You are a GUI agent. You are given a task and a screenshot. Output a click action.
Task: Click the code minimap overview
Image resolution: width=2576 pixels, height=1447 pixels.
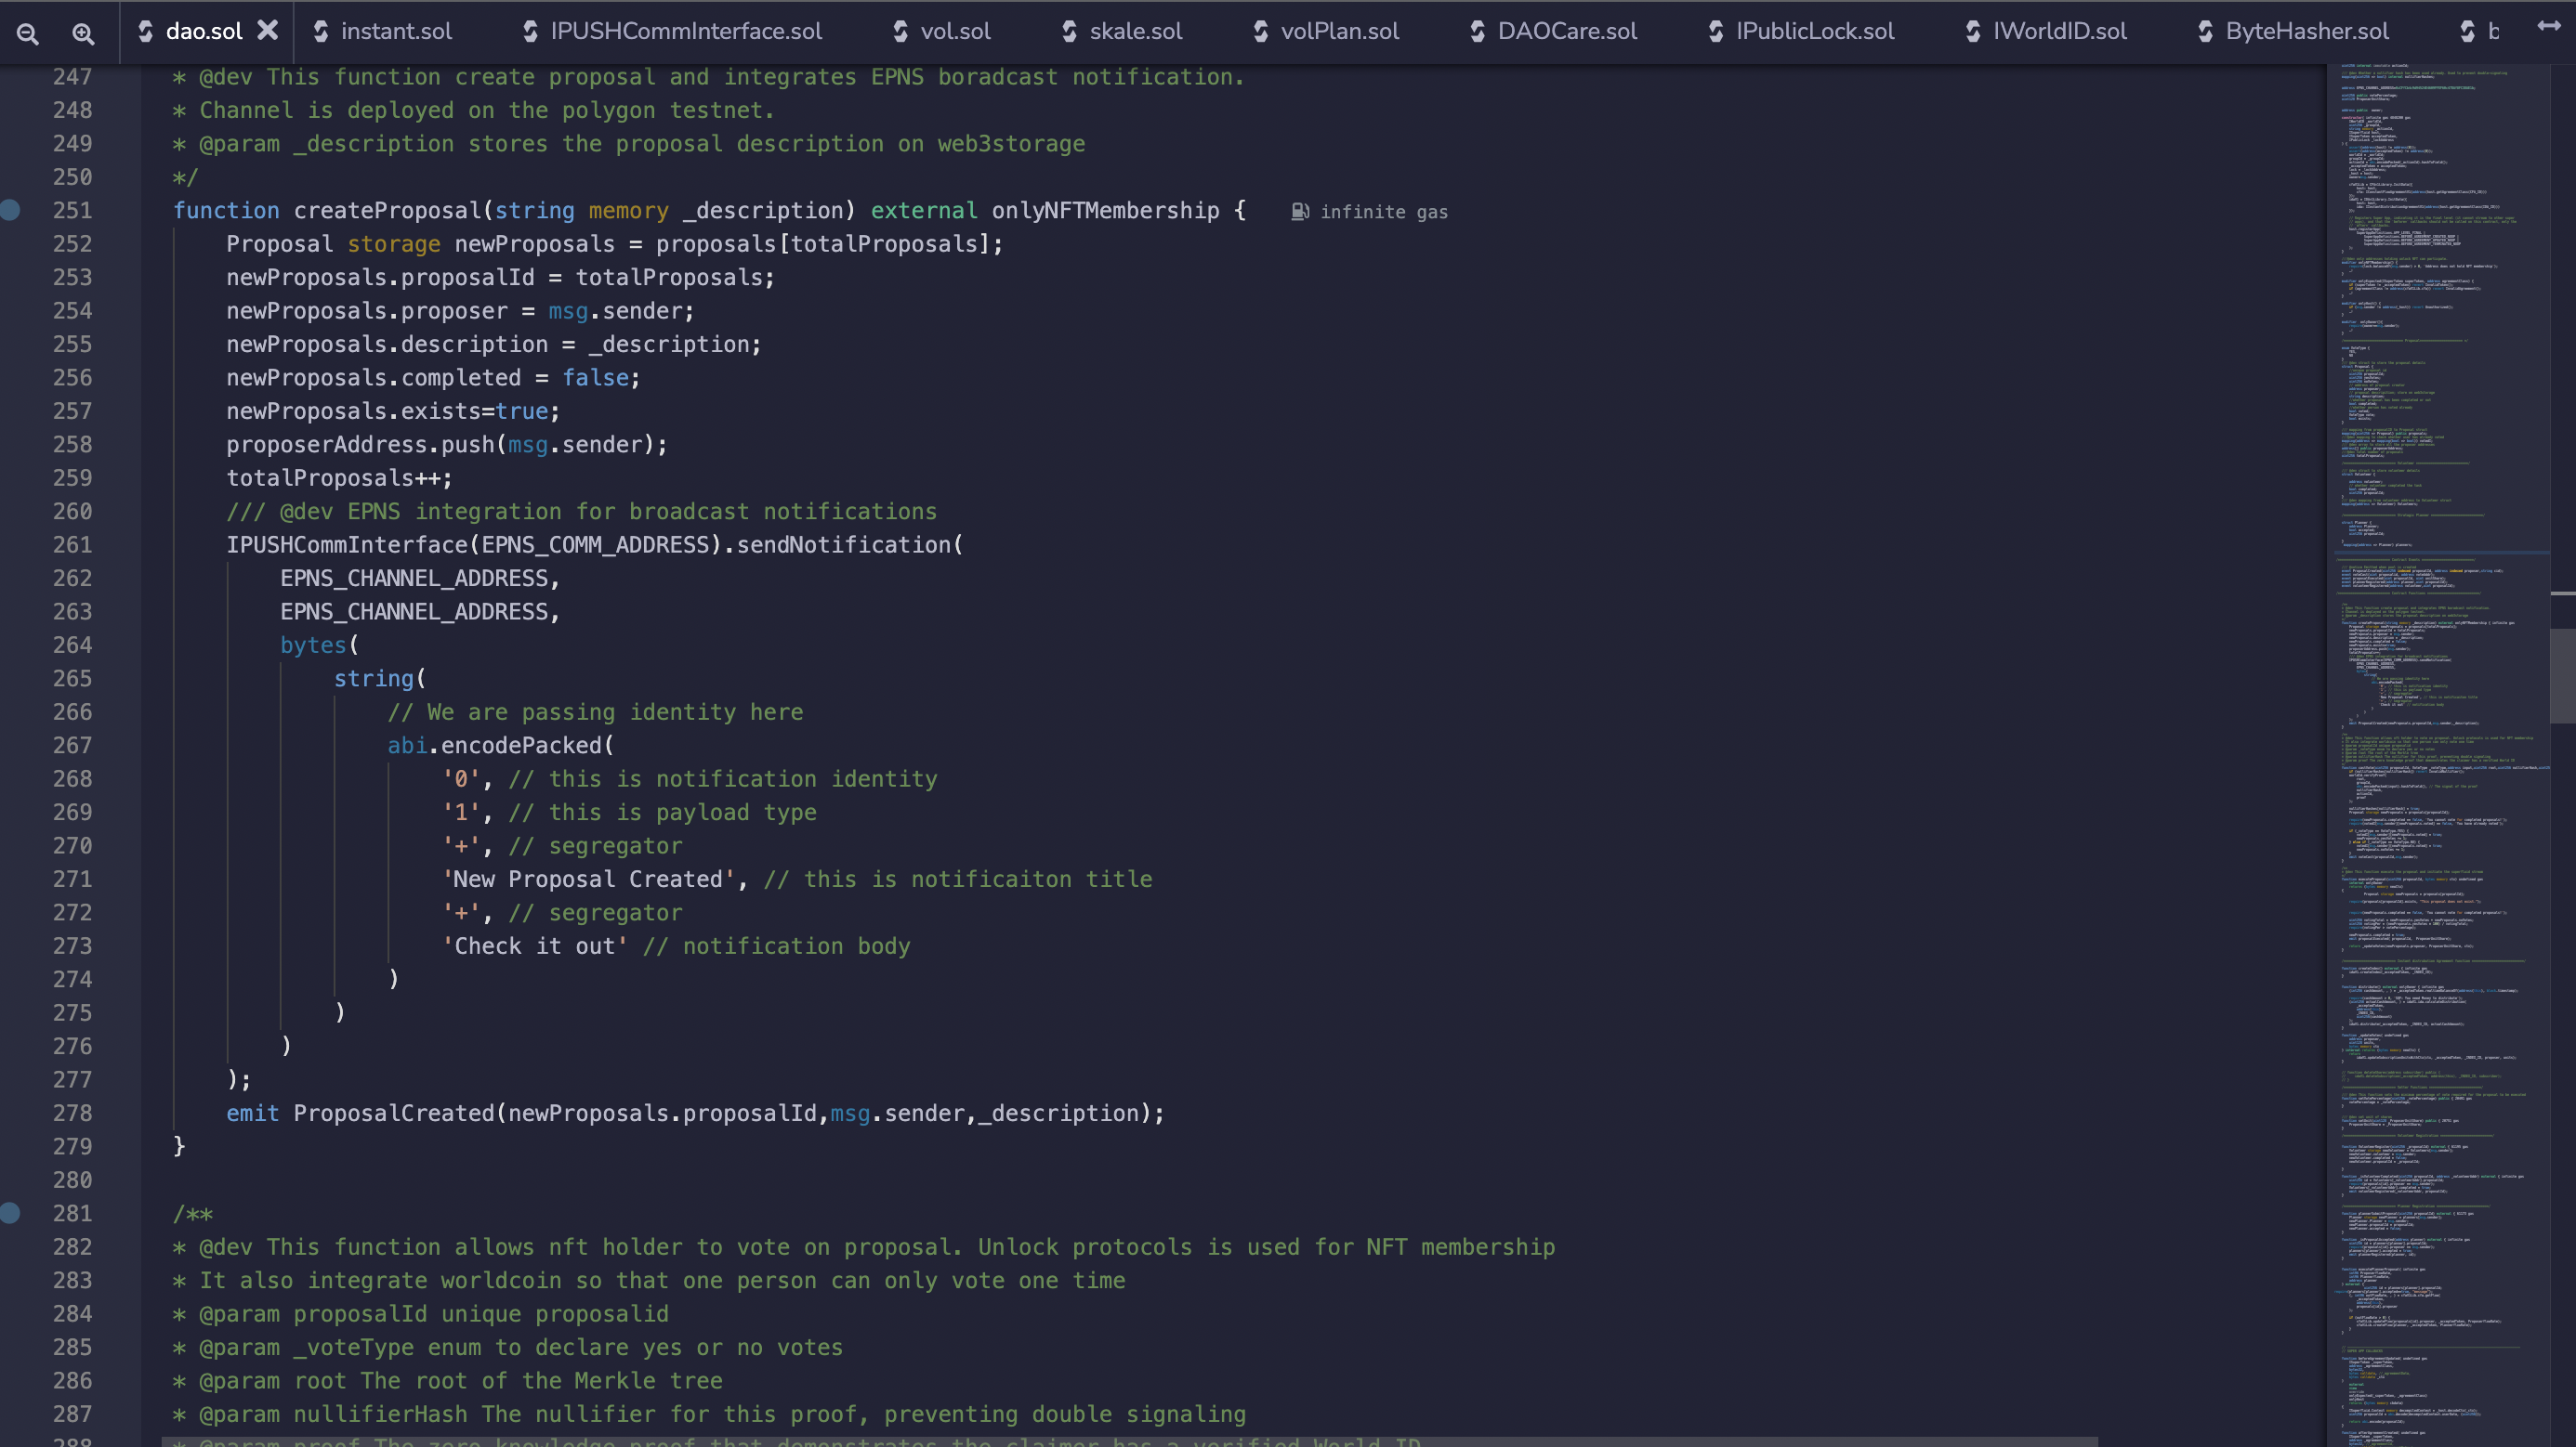click(x=2437, y=755)
